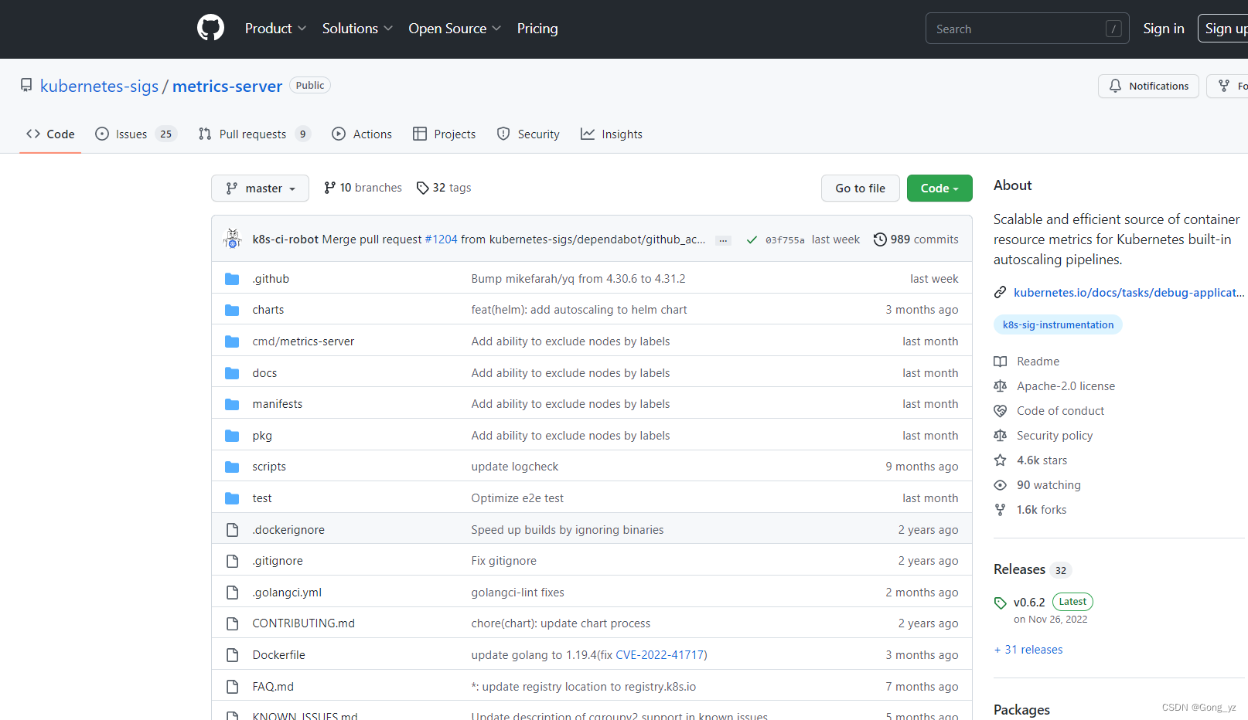Switch to the Security tab
The width and height of the screenshot is (1248, 720).
pyautogui.click(x=528, y=134)
